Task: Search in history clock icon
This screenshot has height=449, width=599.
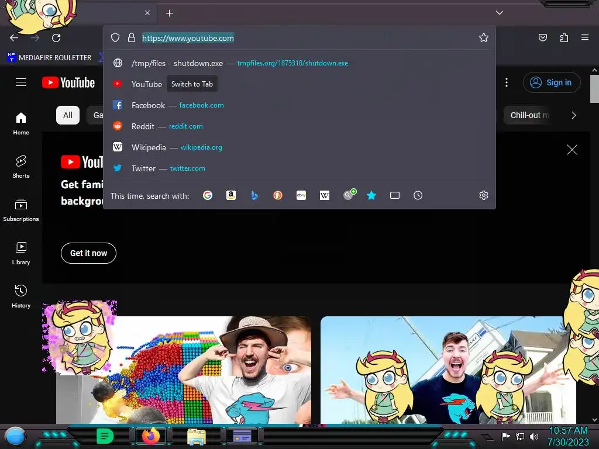Action: (x=418, y=195)
